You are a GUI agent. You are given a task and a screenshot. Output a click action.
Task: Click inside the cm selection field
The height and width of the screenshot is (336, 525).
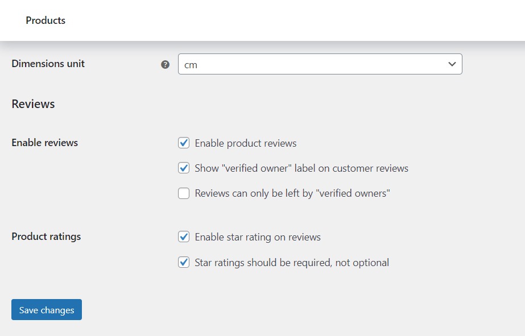point(284,64)
